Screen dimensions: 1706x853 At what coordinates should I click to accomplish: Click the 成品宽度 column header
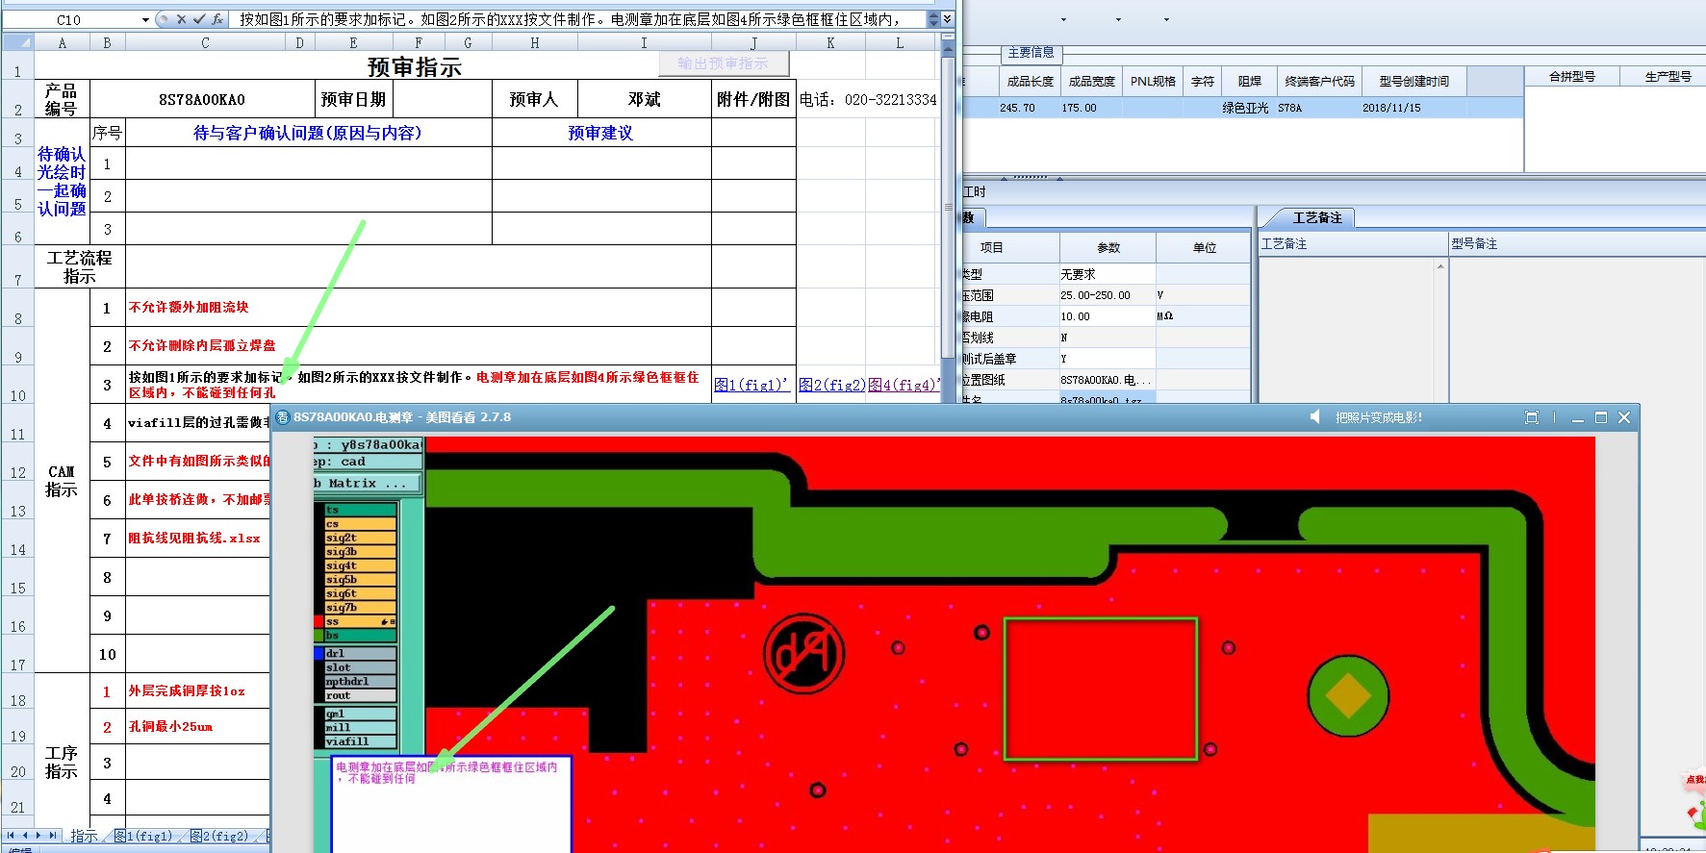coord(1091,82)
